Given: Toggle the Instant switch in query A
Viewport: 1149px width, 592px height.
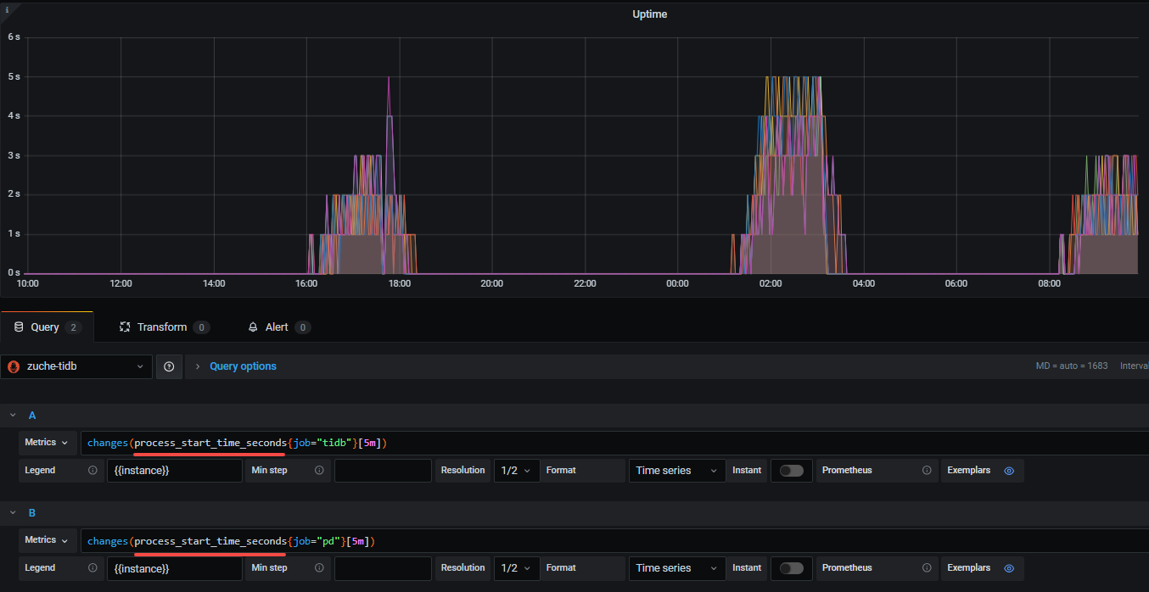Looking at the screenshot, I should click(792, 471).
